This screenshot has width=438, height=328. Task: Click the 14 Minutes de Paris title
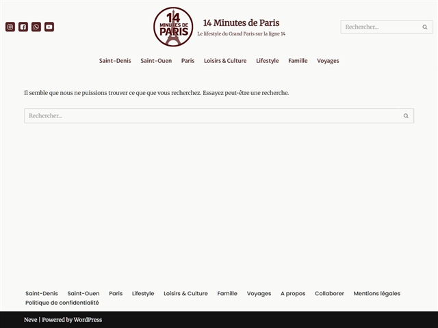[x=241, y=23]
